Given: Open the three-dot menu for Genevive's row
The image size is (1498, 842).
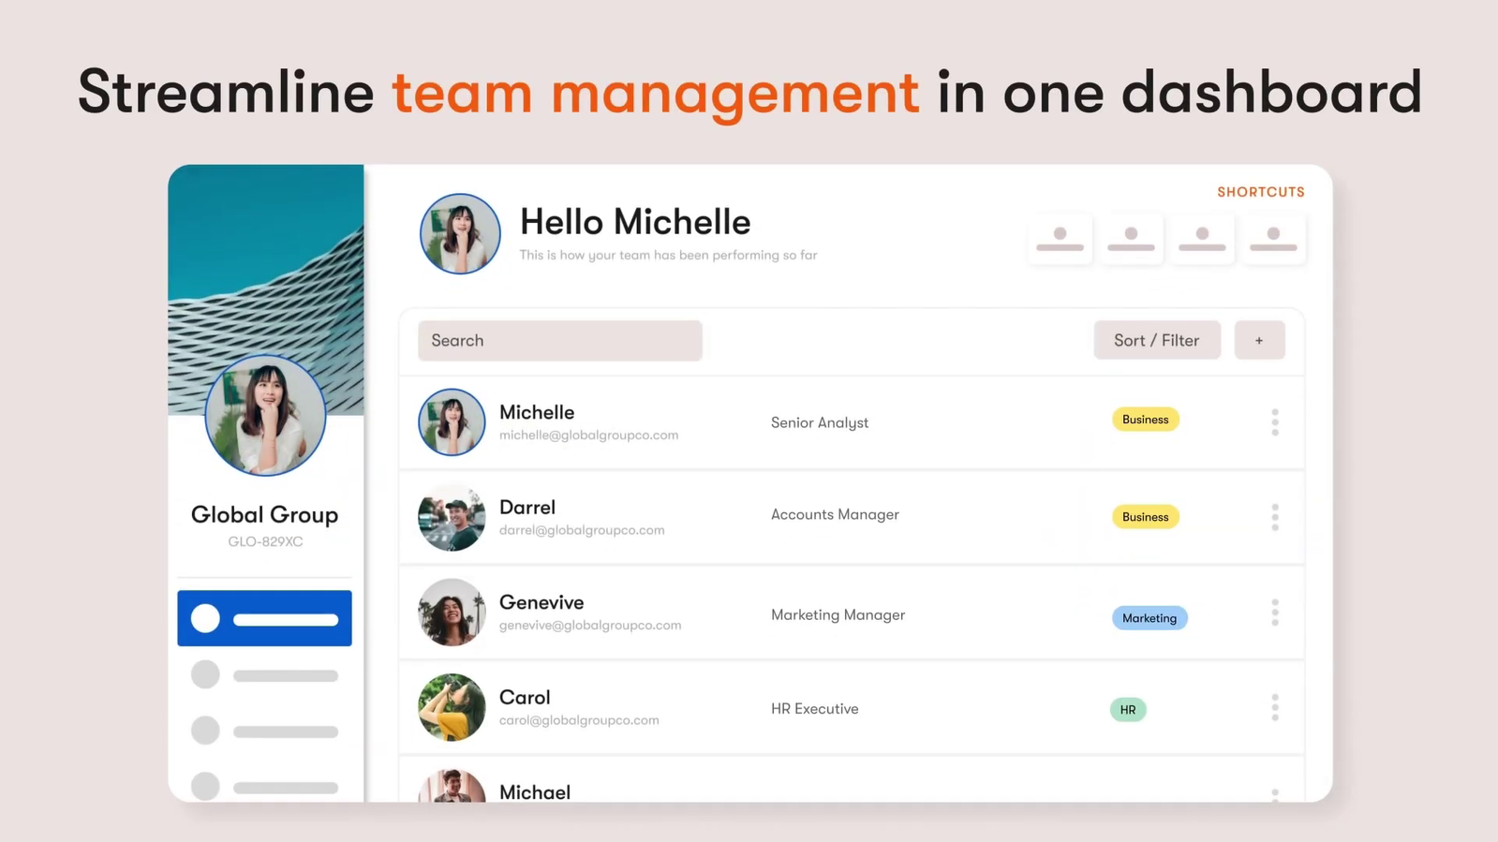Looking at the screenshot, I should pos(1275,613).
